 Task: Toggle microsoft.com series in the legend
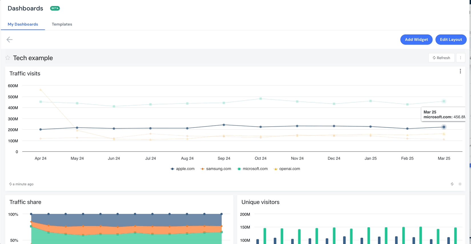coord(252,169)
